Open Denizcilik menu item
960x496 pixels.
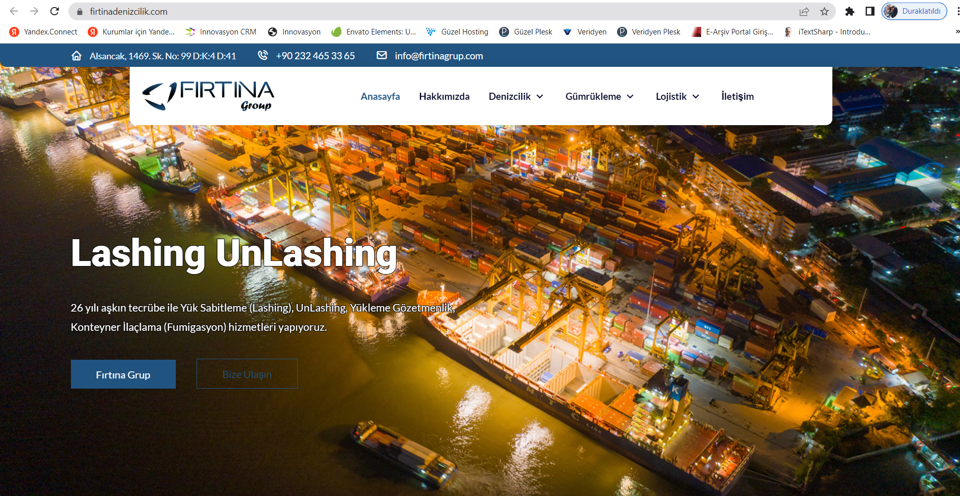(510, 96)
